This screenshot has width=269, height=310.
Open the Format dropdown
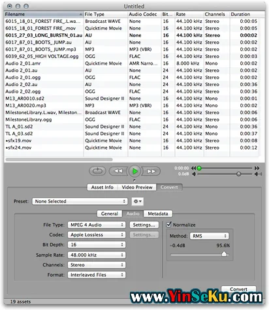97,275
